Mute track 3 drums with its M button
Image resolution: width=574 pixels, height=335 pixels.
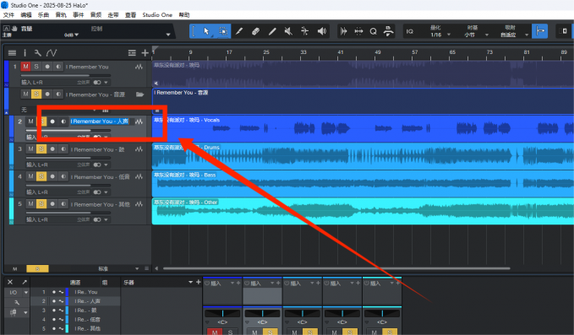[x=30, y=149]
